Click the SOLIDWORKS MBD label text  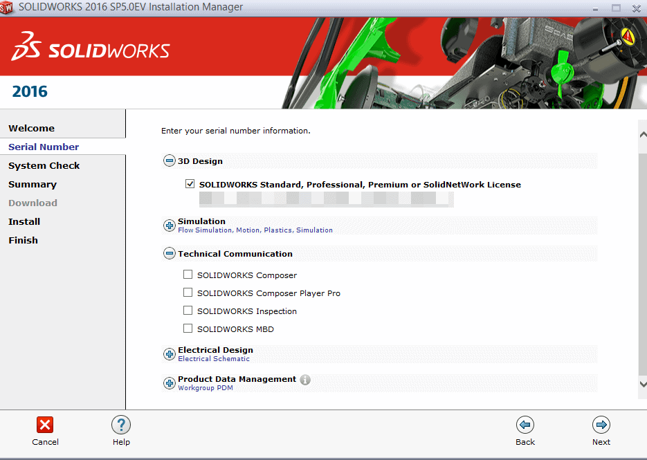point(235,329)
